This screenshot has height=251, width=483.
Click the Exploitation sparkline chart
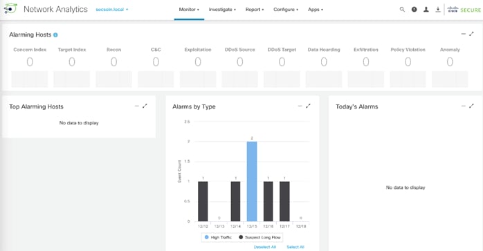[198, 79]
